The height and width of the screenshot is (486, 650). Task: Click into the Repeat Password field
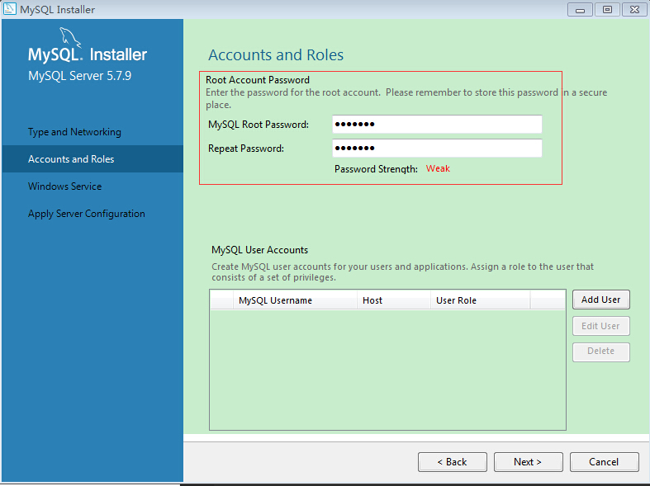point(437,149)
